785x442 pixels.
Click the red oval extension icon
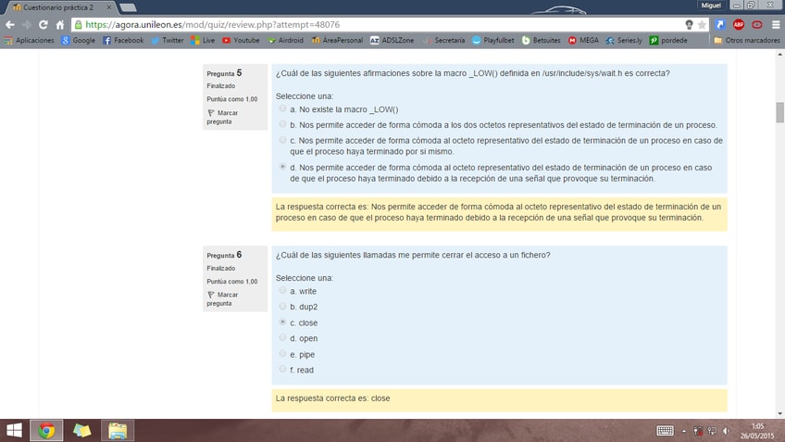(x=757, y=24)
